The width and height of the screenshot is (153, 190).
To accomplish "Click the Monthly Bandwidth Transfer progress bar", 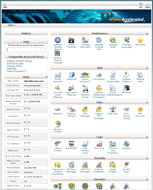I will 35,104.
